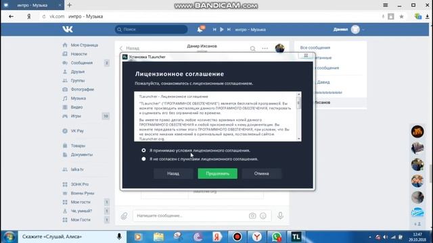The height and width of the screenshot is (243, 433).
Task: Click the chat search magnifier icon
Action: (x=252, y=49)
